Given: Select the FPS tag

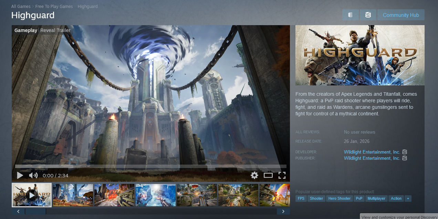Looking at the screenshot, I should (301, 198).
